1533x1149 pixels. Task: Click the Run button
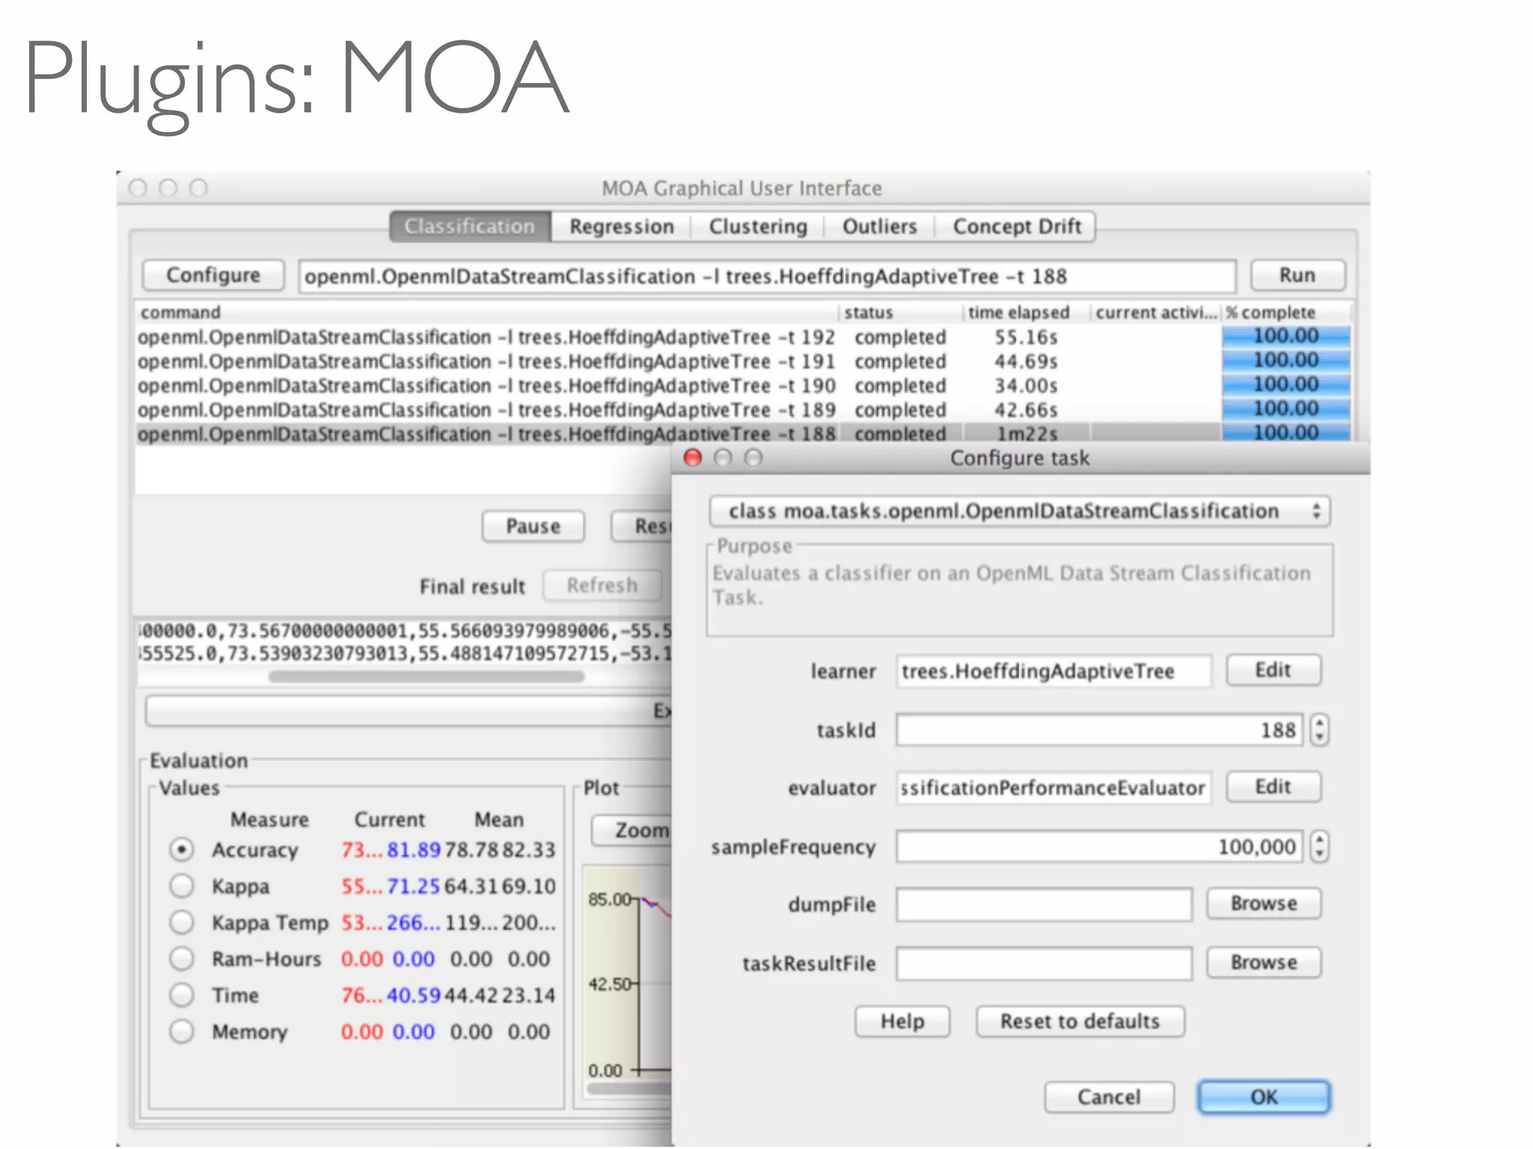(x=1297, y=275)
